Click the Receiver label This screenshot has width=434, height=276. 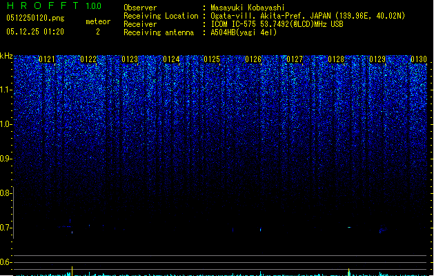point(140,24)
